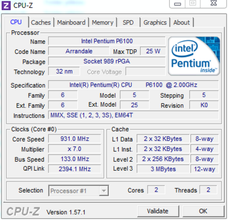Go to the About tab
The image size is (228, 220).
pos(182,23)
